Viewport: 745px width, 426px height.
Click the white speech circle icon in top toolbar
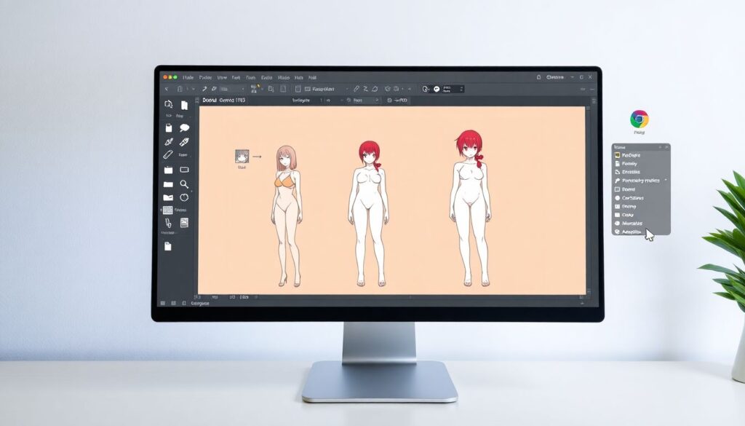click(x=437, y=89)
